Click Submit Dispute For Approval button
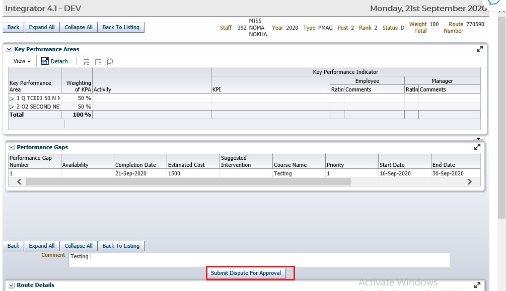 [x=247, y=273]
